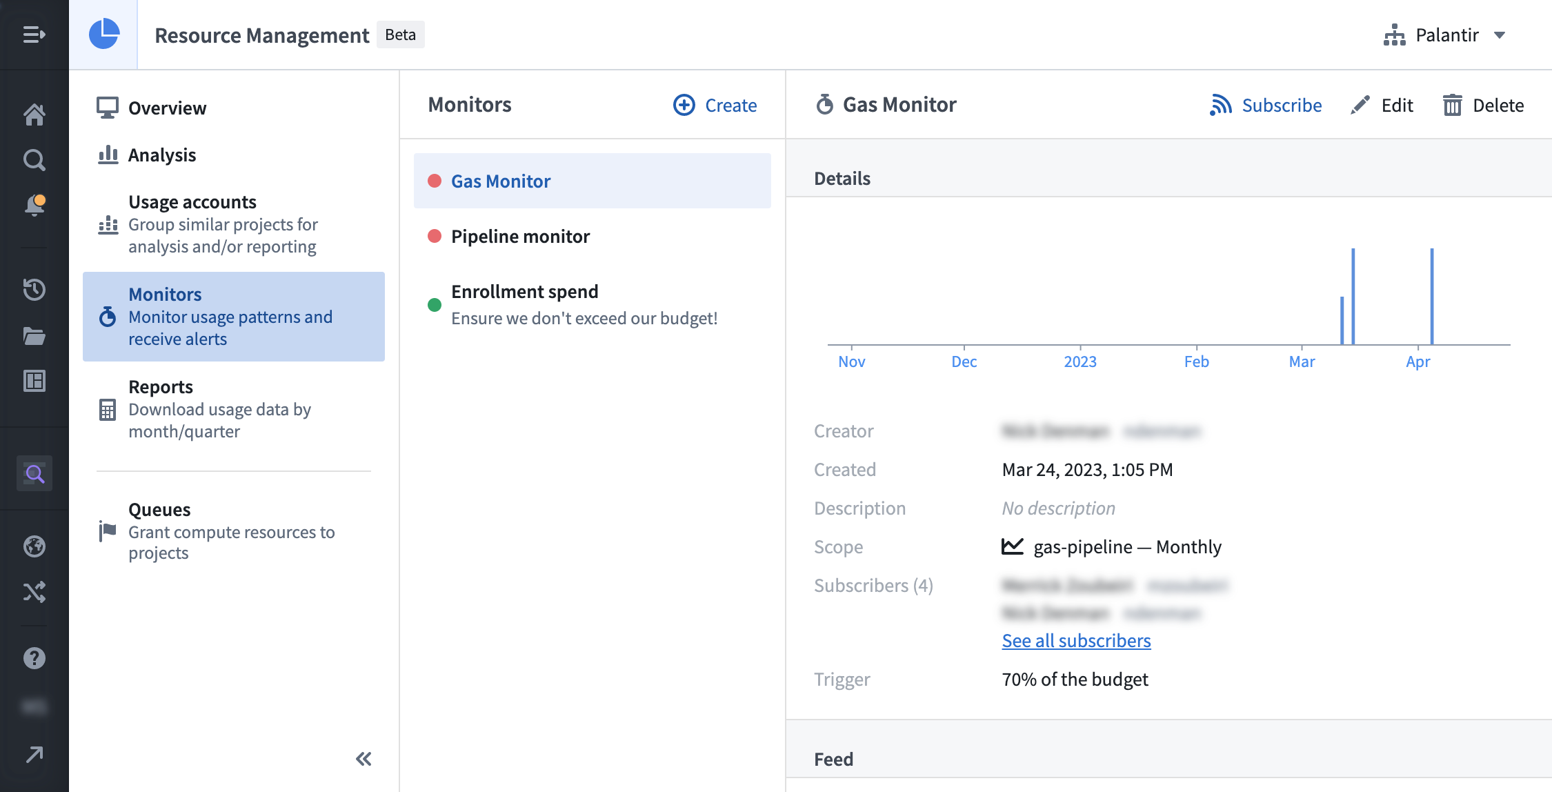Image resolution: width=1552 pixels, height=792 pixels.
Task: Open notifications bell icon
Action: 34,206
